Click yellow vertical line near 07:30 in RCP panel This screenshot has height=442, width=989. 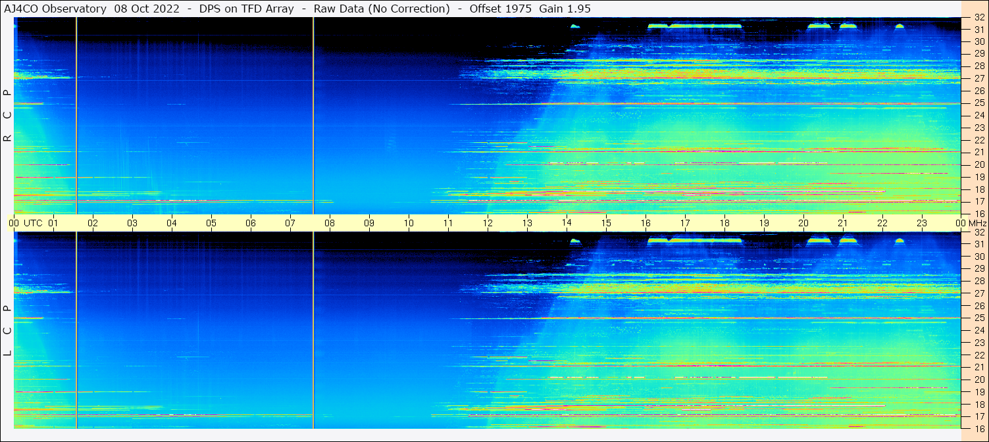(x=313, y=115)
